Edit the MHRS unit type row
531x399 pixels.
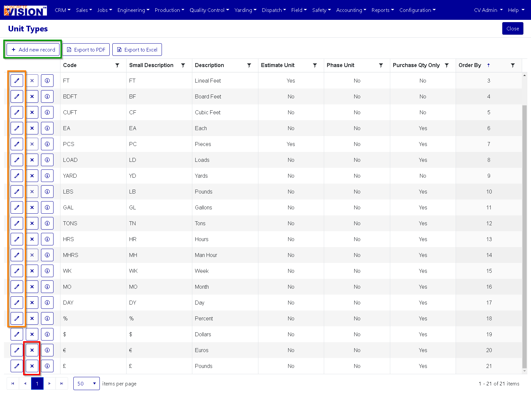coord(17,255)
